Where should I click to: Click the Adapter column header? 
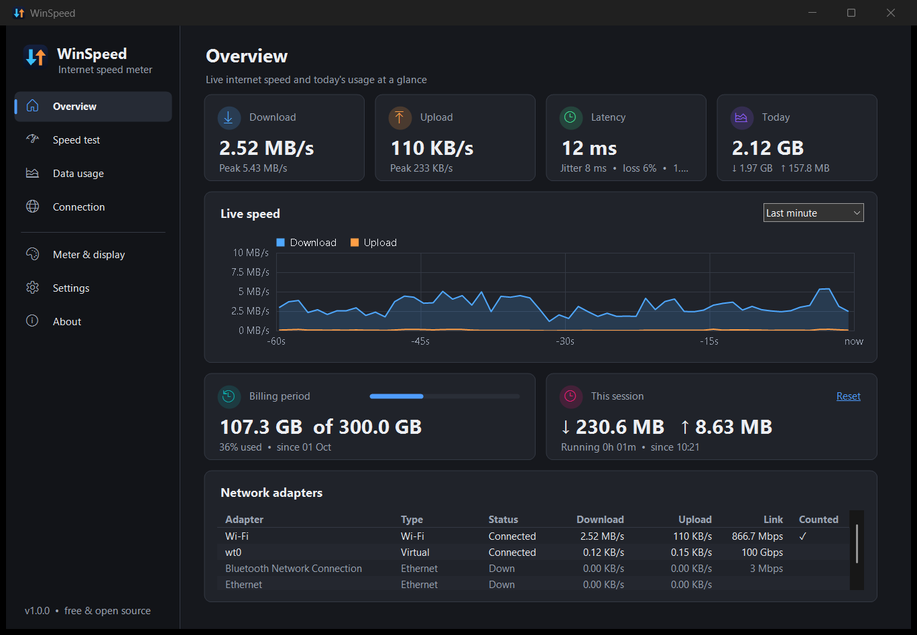[x=244, y=520]
